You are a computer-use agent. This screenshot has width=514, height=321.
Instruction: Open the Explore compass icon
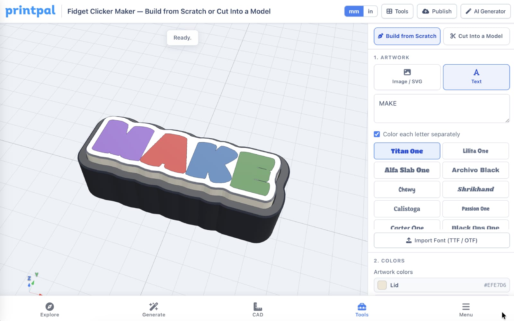point(49,307)
